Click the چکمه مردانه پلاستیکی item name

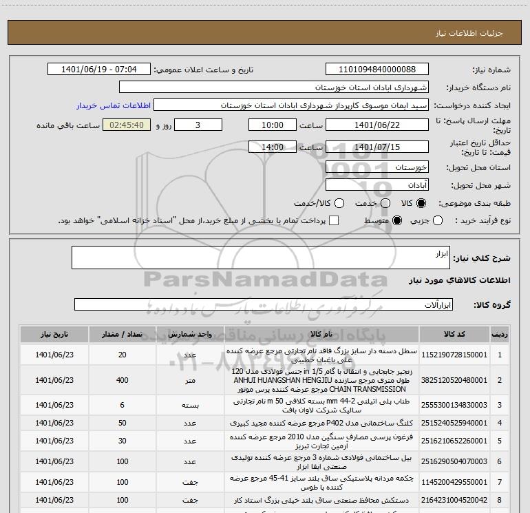click(321, 482)
